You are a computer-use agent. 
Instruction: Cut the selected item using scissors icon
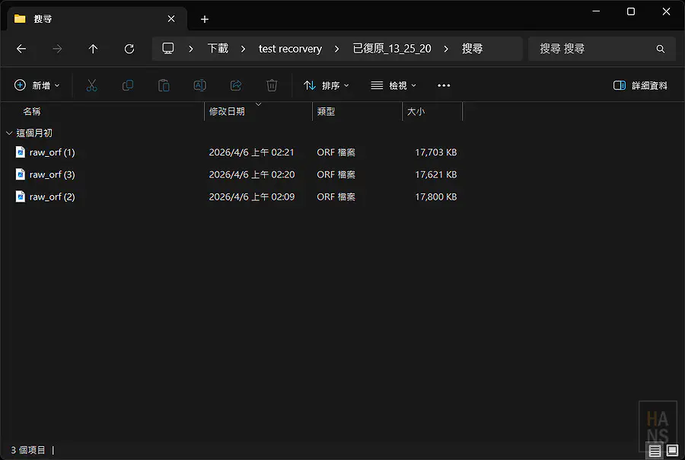pyautogui.click(x=92, y=85)
